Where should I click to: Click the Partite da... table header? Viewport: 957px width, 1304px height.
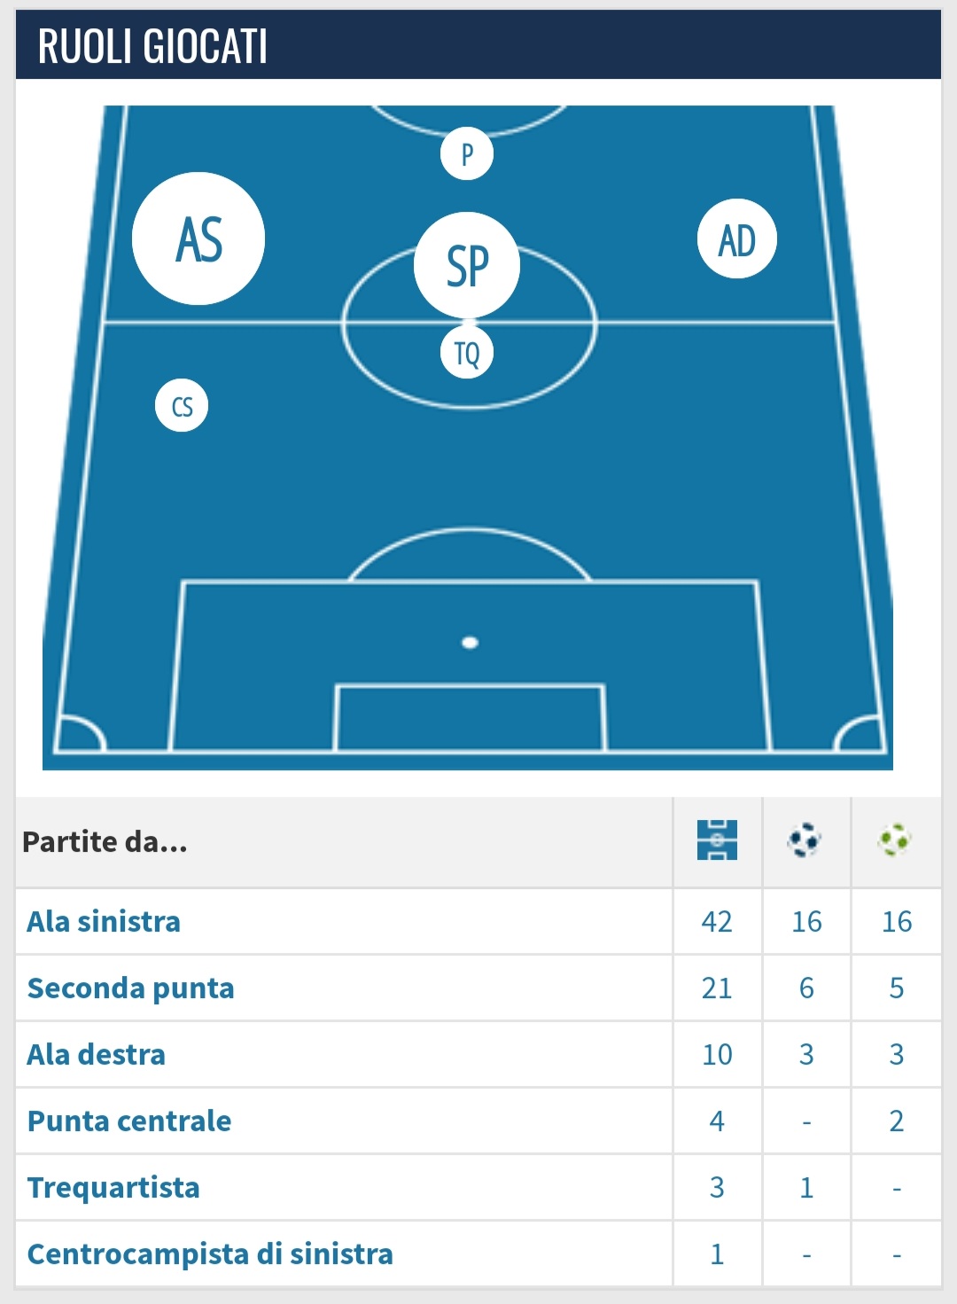coord(105,842)
